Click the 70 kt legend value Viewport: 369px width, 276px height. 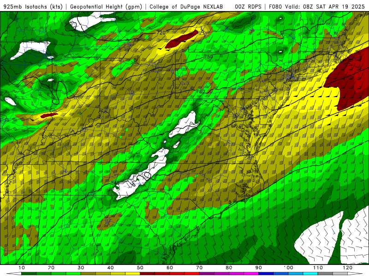coord(199,268)
